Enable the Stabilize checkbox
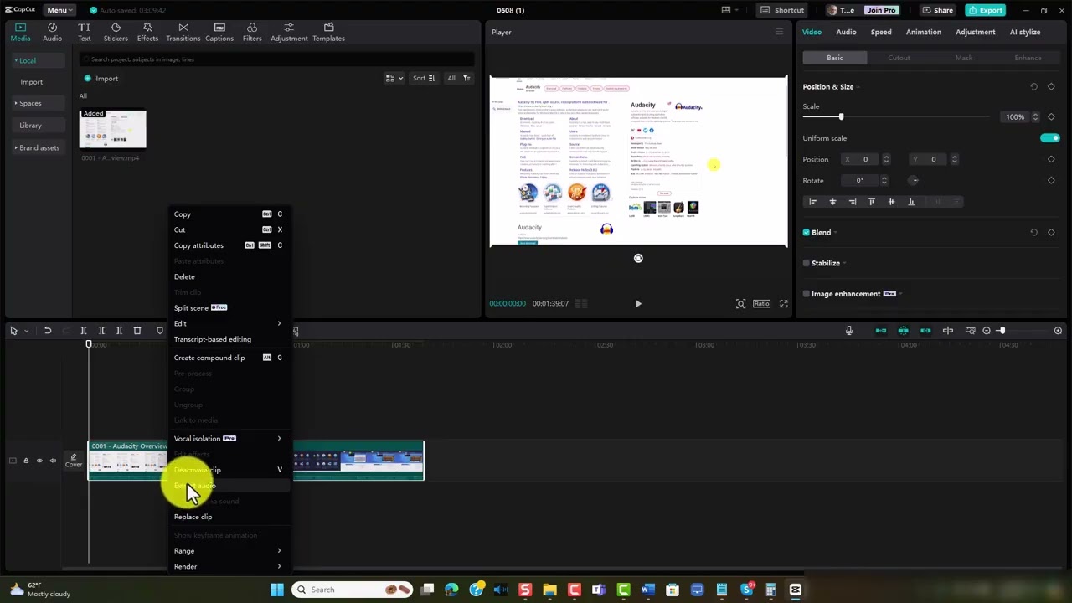 807,263
